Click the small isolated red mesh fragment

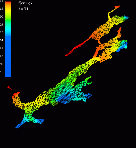[x=9, y=88]
